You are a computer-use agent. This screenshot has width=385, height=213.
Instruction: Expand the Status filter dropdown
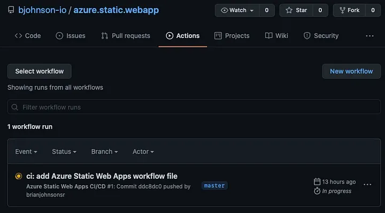(x=64, y=151)
